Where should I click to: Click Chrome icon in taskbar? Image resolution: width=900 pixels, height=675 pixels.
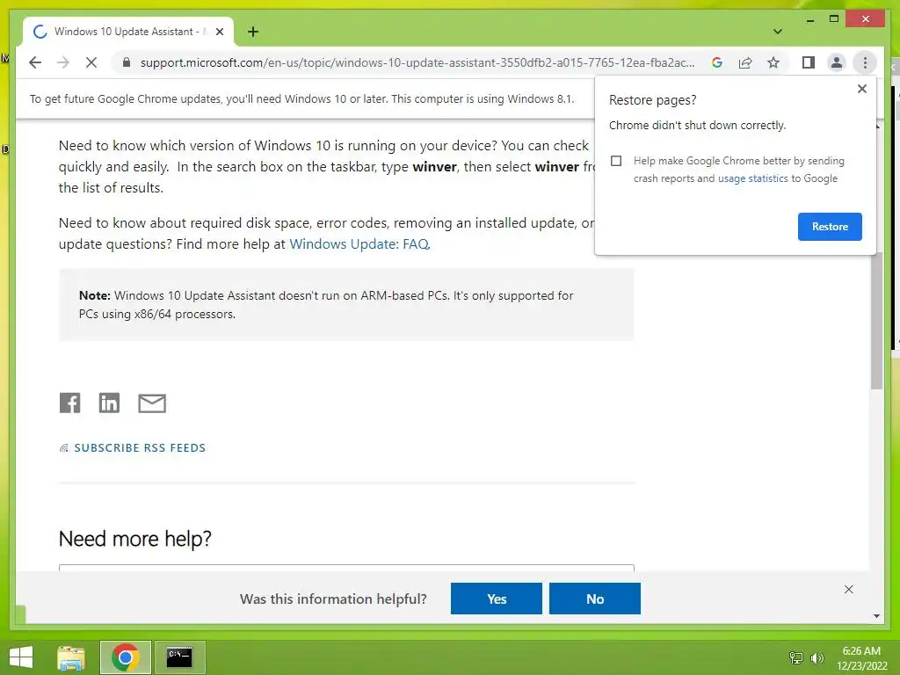click(x=125, y=657)
